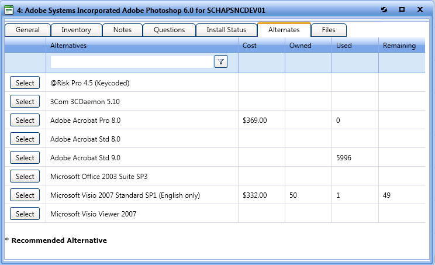Click 'Microsoft Visio 2007 Standard SP1 (English only)'
Viewport: 435px width, 265px height.
[125, 195]
